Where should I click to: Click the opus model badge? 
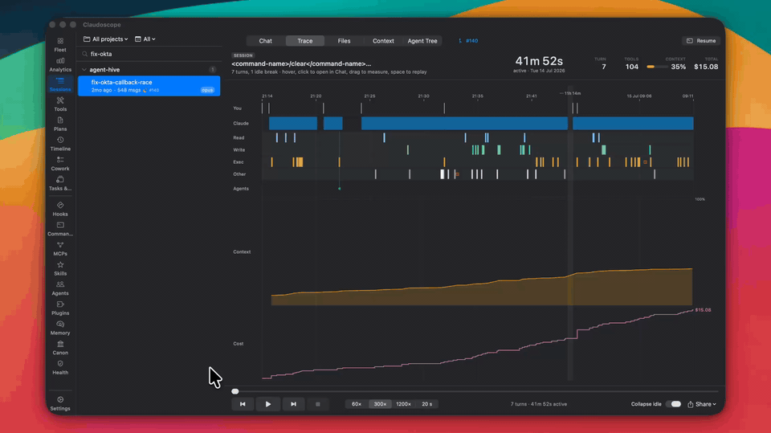click(x=207, y=90)
